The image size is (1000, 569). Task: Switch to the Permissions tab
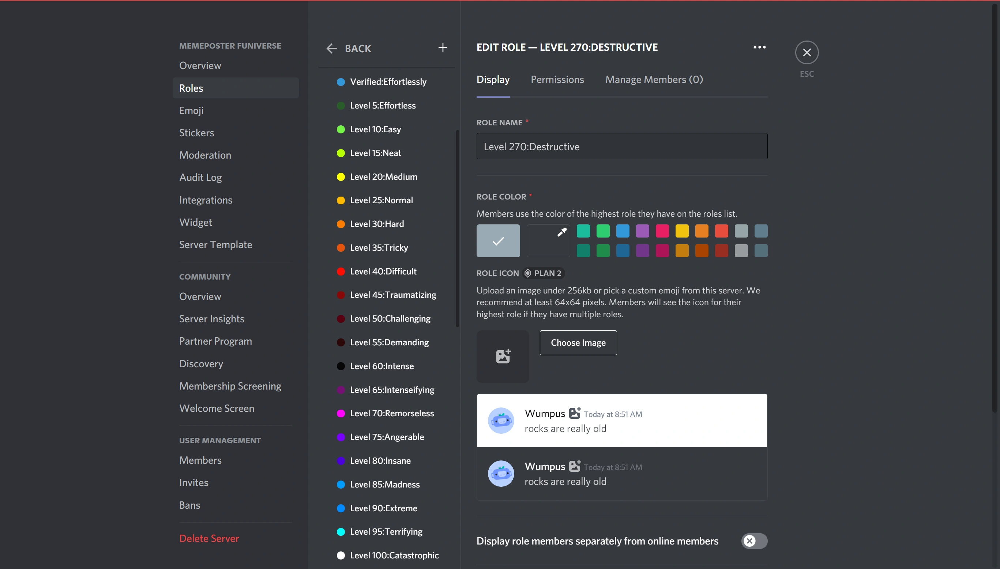tap(557, 79)
